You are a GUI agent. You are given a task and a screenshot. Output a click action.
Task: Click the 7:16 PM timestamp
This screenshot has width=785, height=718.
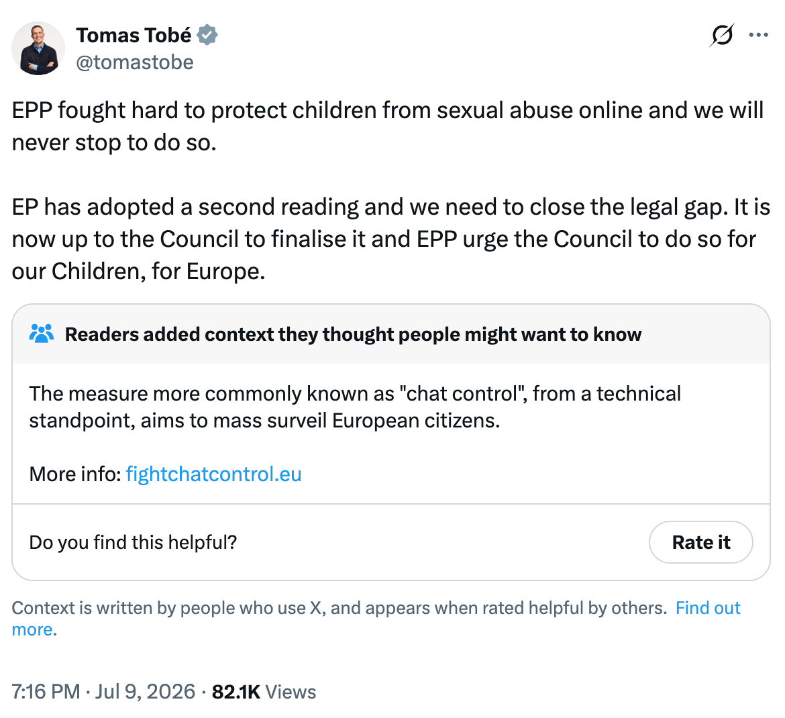coord(46,692)
